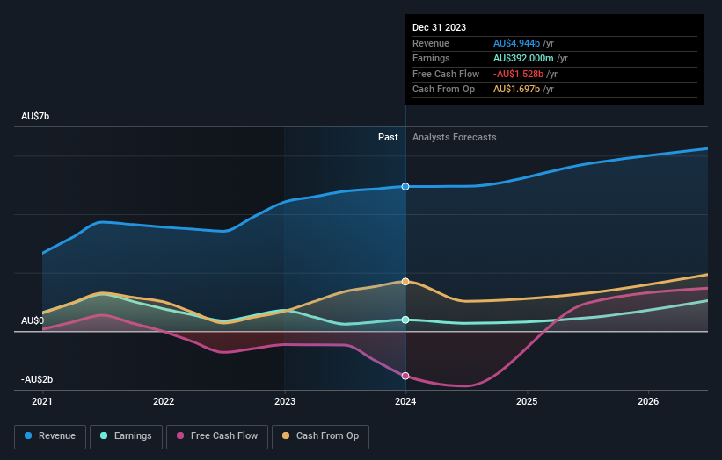
Task: Click the Analysts Forecasts label
Action: click(455, 137)
